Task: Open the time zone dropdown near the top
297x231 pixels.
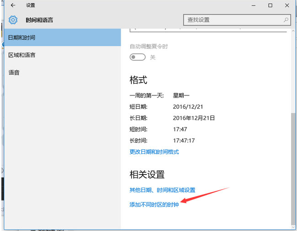Action: [208, 30]
